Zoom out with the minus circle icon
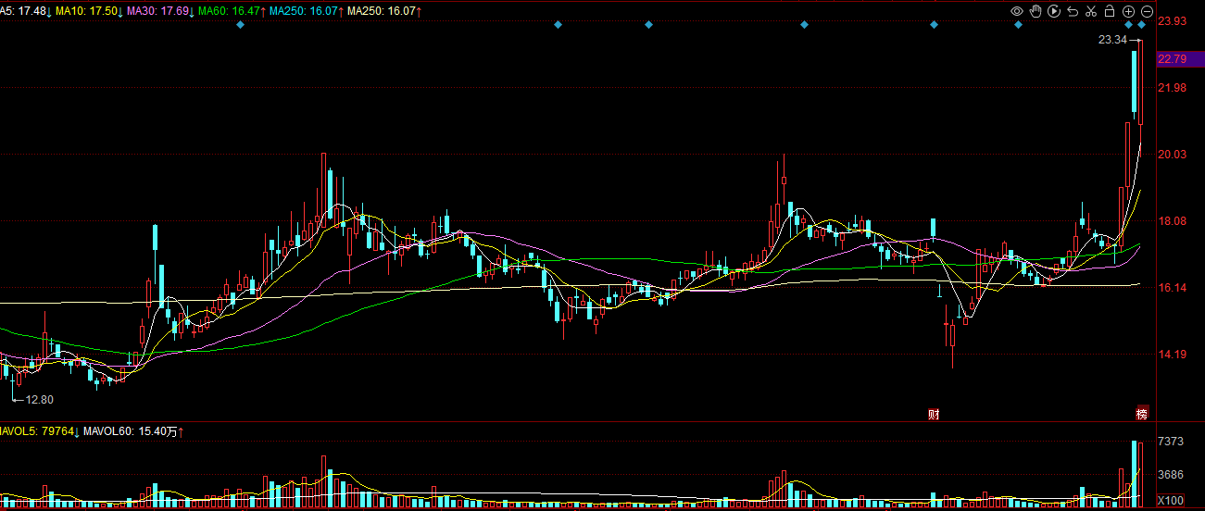 (1147, 11)
